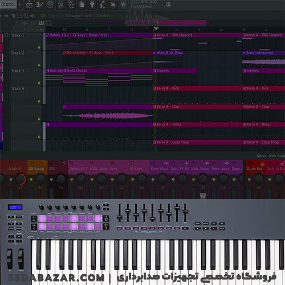Open the Piano roll from the toolbar

tap(40, 5)
